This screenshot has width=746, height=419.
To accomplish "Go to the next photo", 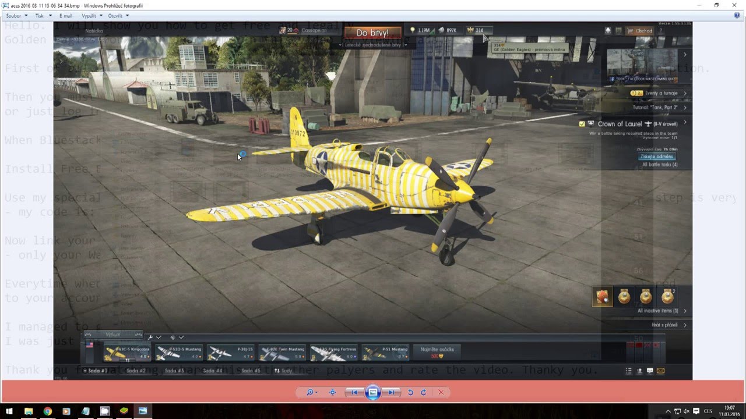I will tap(392, 392).
